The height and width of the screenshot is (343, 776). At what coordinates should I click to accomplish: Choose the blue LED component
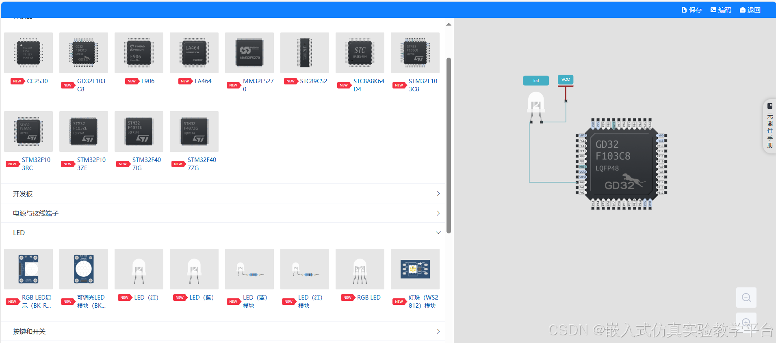click(x=194, y=269)
